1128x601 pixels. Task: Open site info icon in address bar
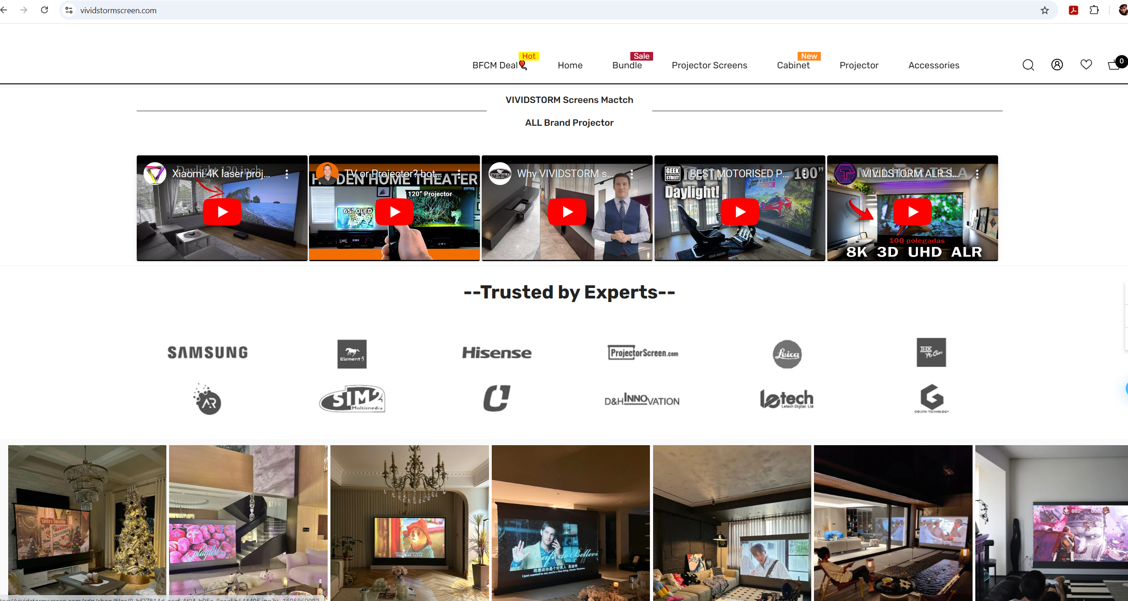(x=69, y=10)
